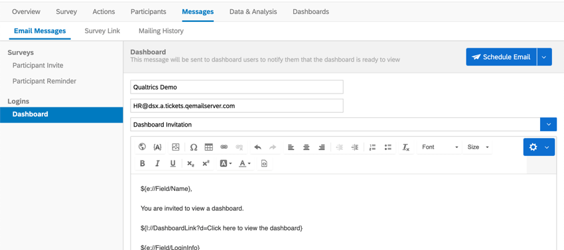Screen dimensions: 564x250
Task: Click the remove formatting icon
Action: [405, 147]
